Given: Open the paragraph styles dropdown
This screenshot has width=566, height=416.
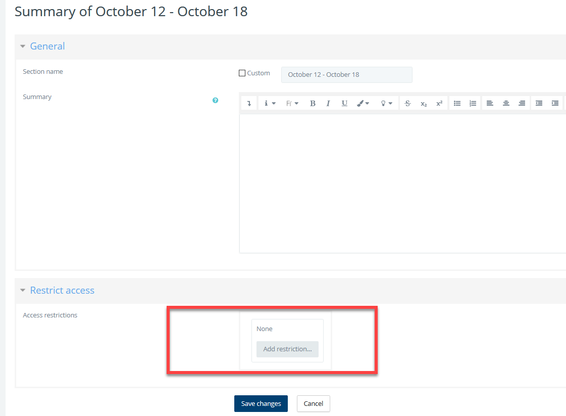Looking at the screenshot, I should pos(270,103).
